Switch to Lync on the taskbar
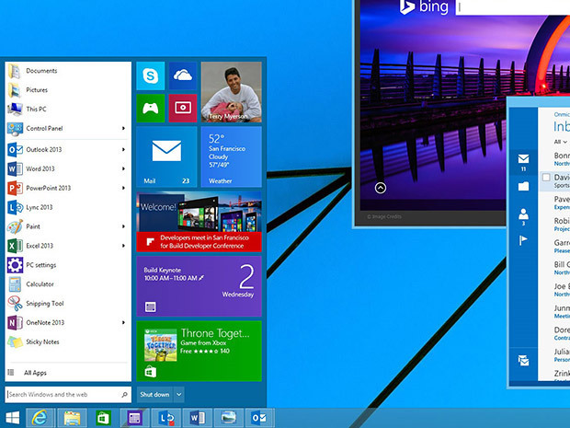Viewport: 570px width, 428px height. pyautogui.click(x=166, y=418)
